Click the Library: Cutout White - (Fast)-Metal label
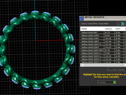This screenshot has height=95, width=126. click(x=95, y=24)
